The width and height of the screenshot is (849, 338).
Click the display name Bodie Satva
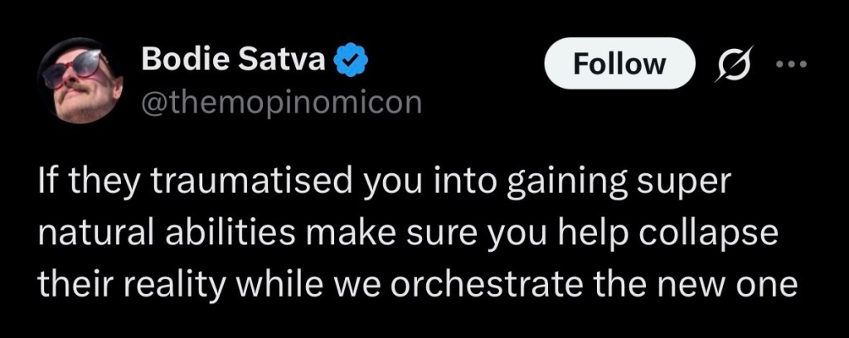click(x=234, y=59)
